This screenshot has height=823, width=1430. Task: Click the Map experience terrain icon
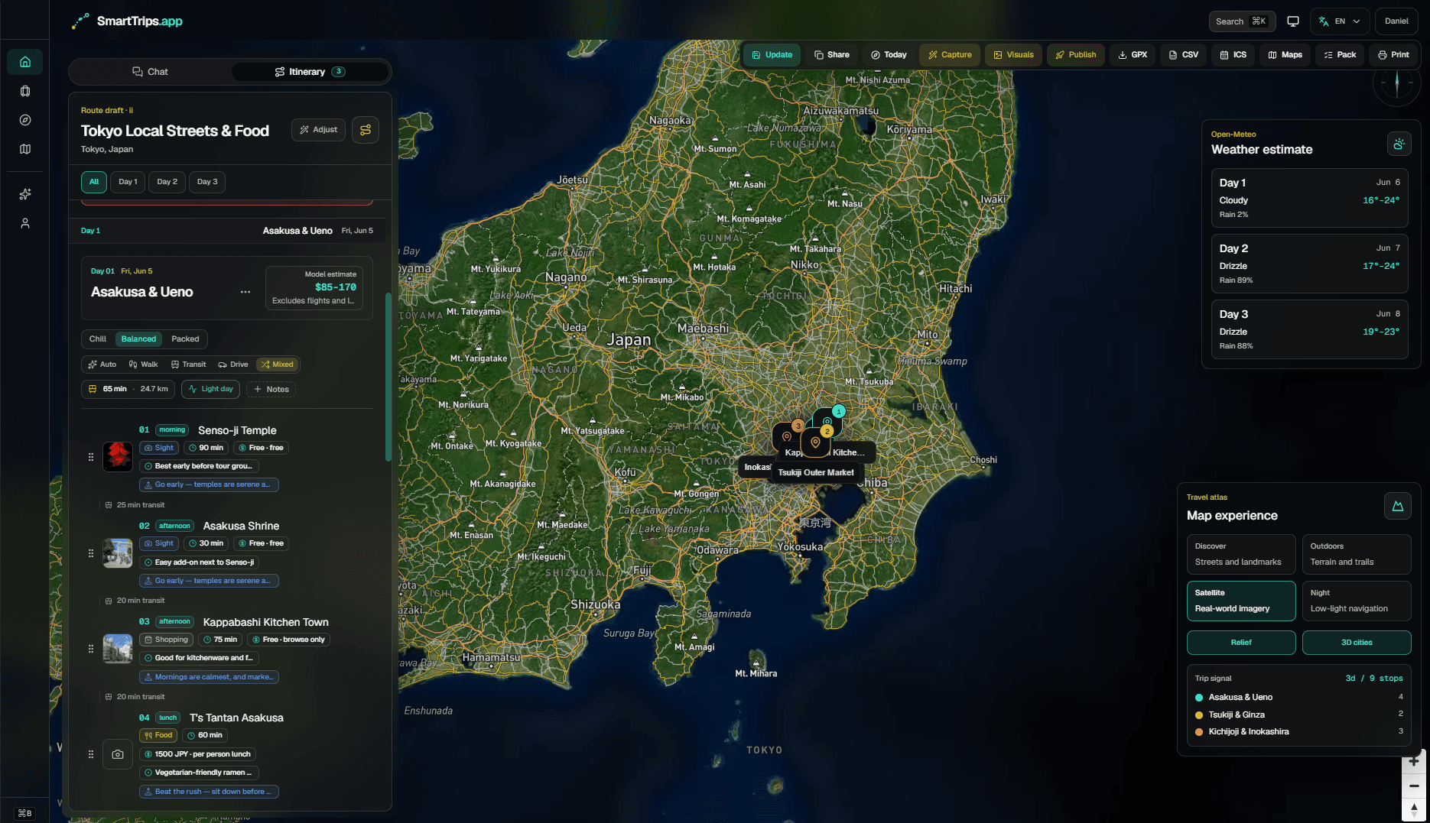pos(1397,506)
